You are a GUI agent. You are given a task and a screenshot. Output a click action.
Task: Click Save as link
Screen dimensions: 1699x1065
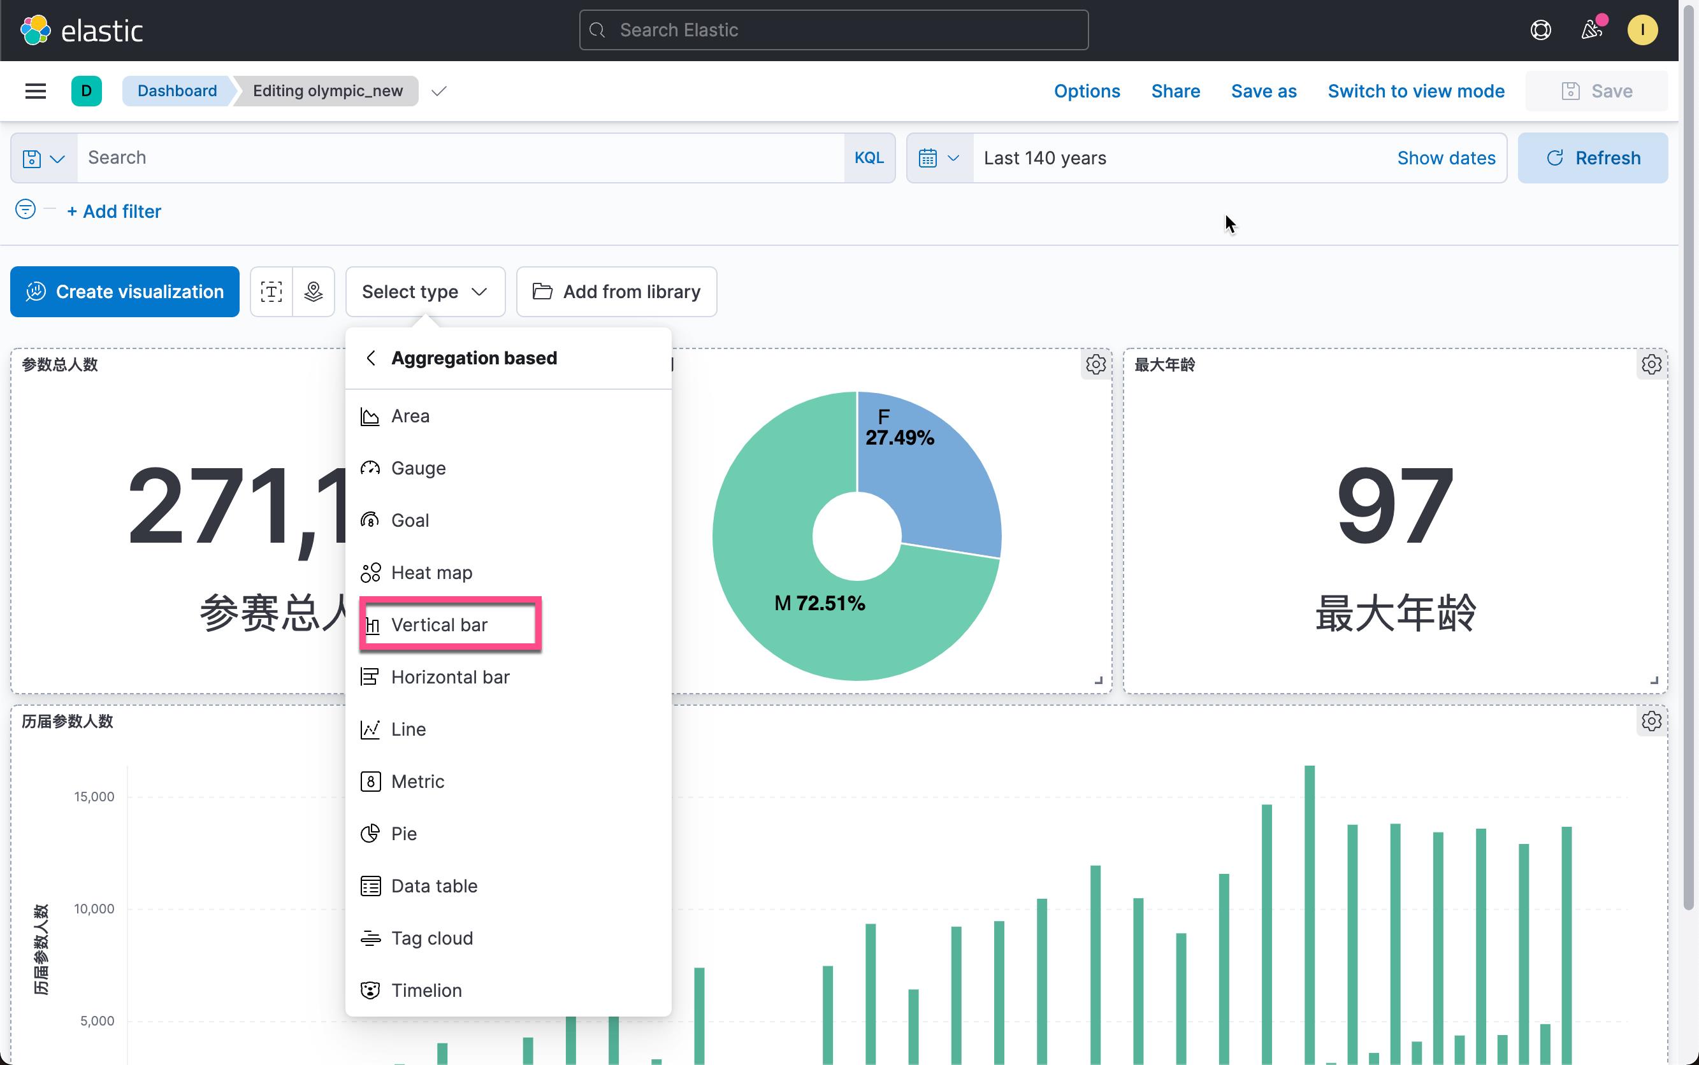1264,91
